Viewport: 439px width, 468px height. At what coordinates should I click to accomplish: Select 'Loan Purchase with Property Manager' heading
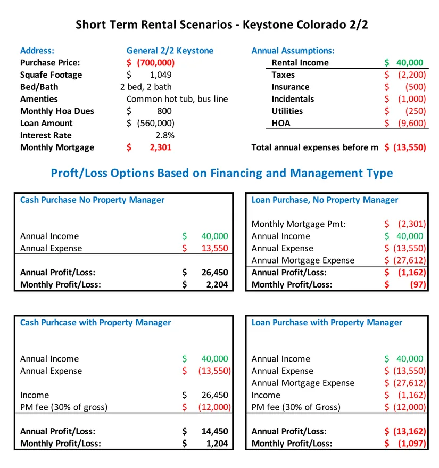327,322
